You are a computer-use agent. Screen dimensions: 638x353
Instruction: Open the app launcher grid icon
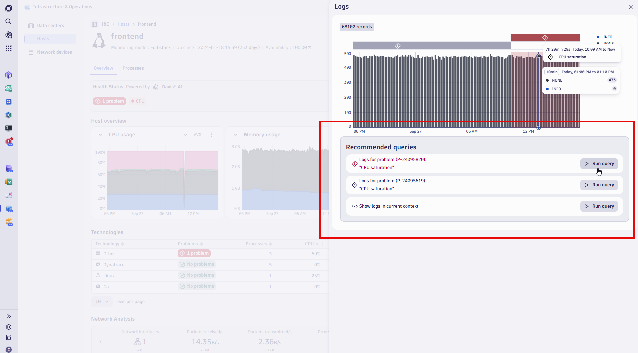pos(9,48)
